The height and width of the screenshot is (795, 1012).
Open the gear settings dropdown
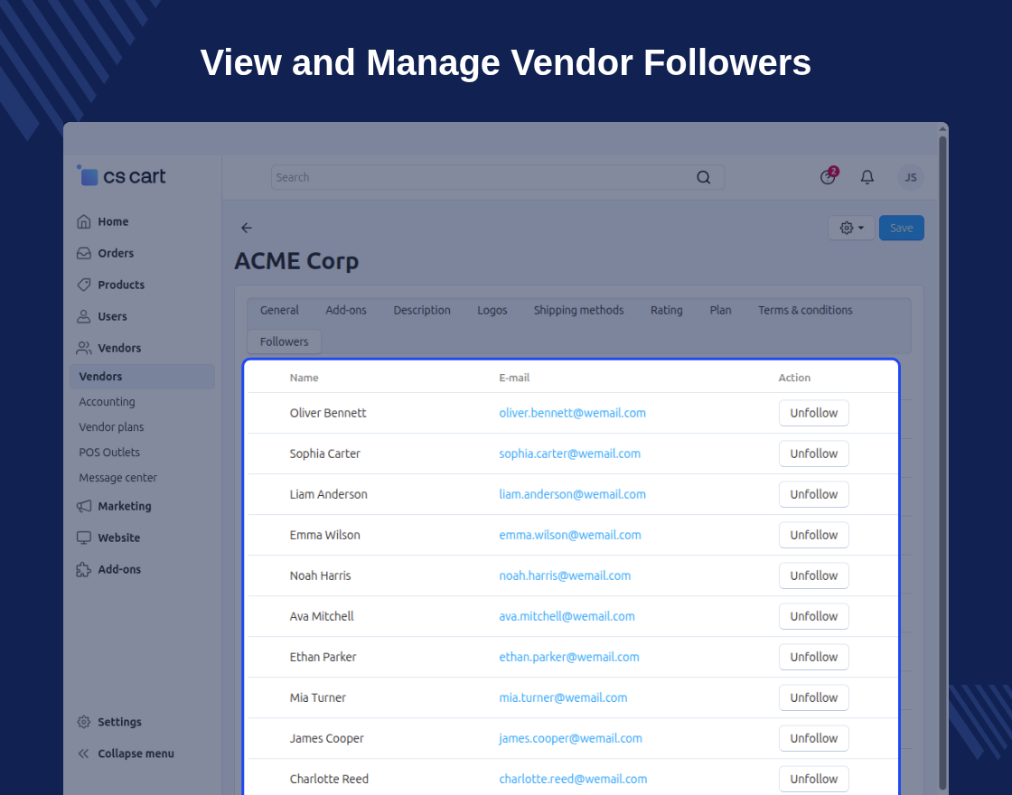click(851, 228)
